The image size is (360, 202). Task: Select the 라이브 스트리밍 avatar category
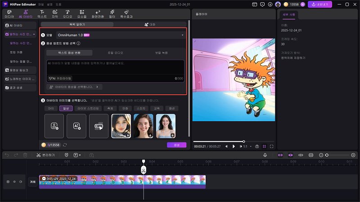(88, 108)
